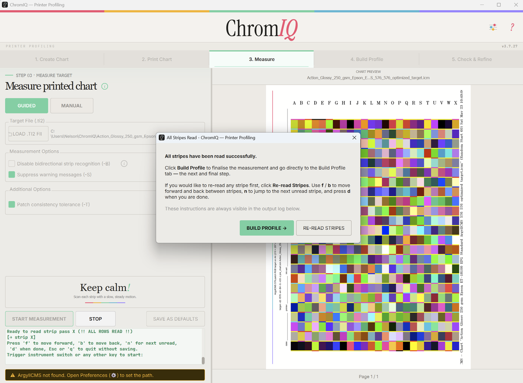Switch to 1. Create Chart tab
This screenshot has height=383, width=523.
pos(52,59)
